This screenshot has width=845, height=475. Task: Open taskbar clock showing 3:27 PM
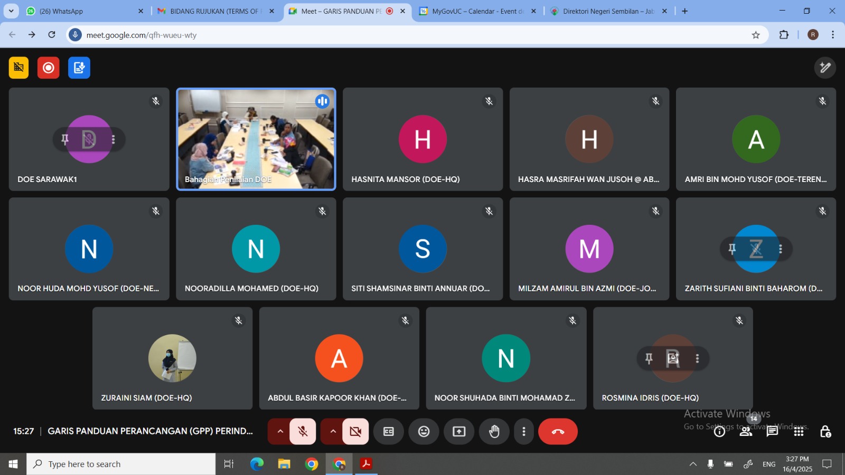point(797,464)
